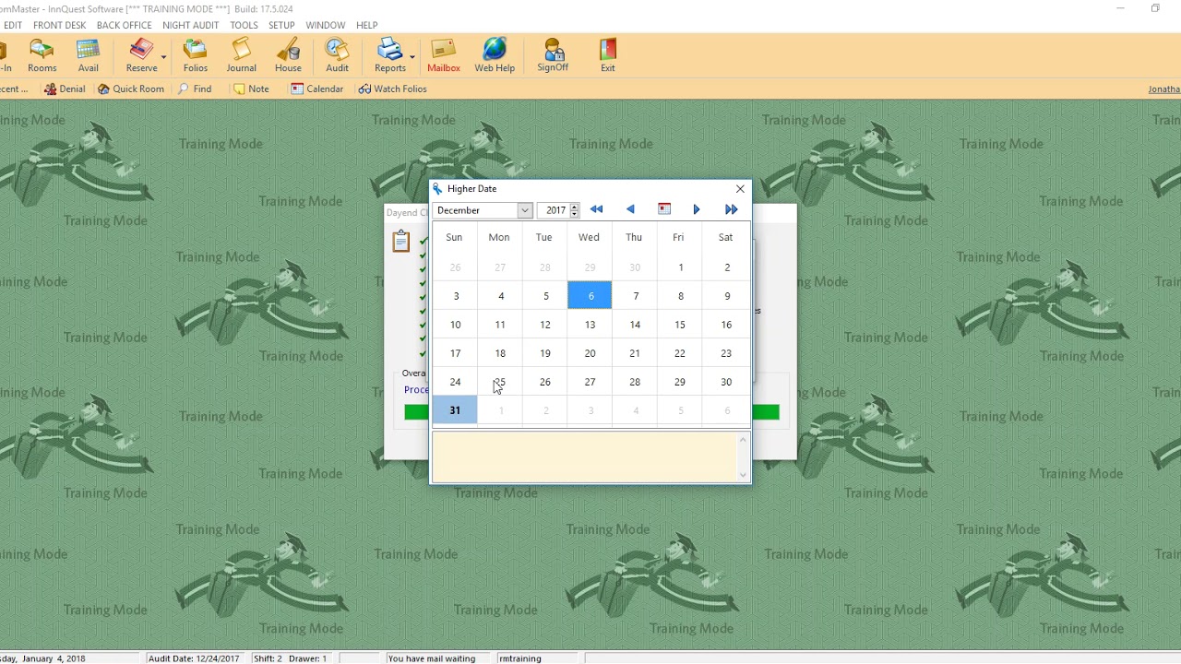Viewport: 1181px width, 664px height.
Task: Select December 7 in calendar
Action: click(636, 296)
